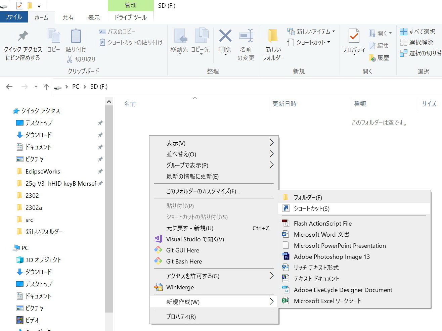Open WinMerge from the context menu
This screenshot has height=331, width=442.
tap(180, 287)
